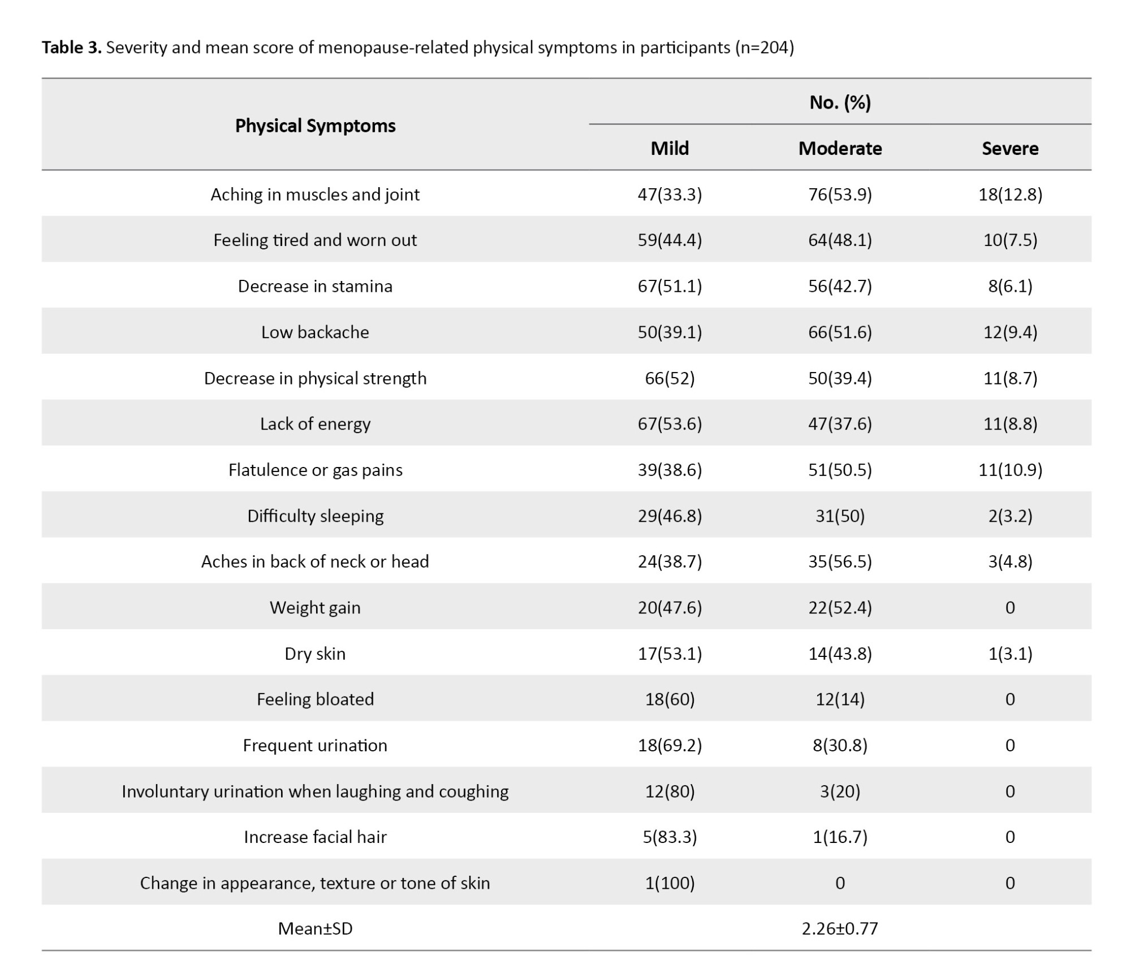Select the Decrease in physical strength row label
Viewport: 1131px width, 969px height.
tap(315, 378)
